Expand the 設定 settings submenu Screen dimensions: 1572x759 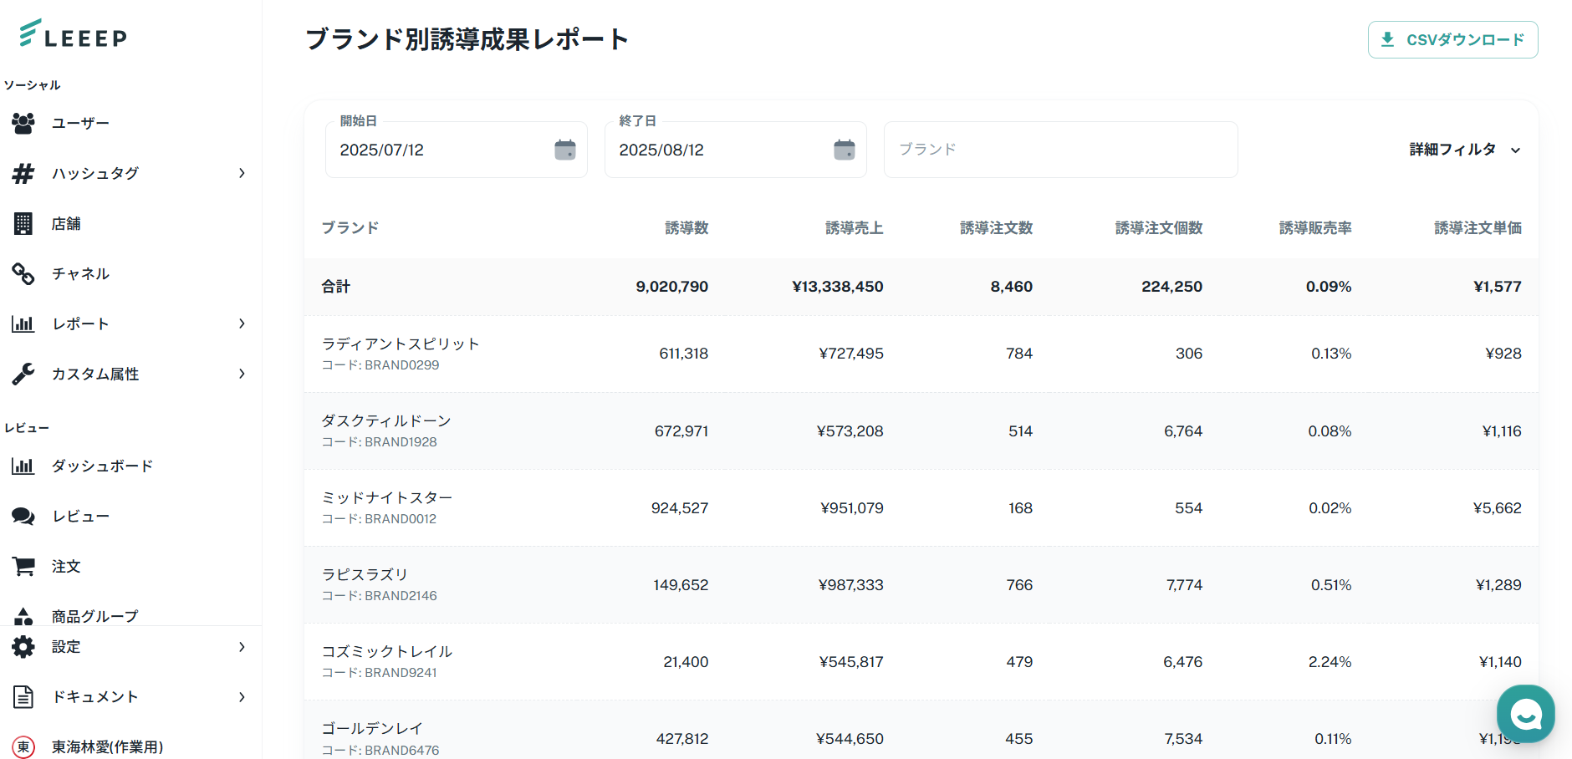[x=242, y=647]
